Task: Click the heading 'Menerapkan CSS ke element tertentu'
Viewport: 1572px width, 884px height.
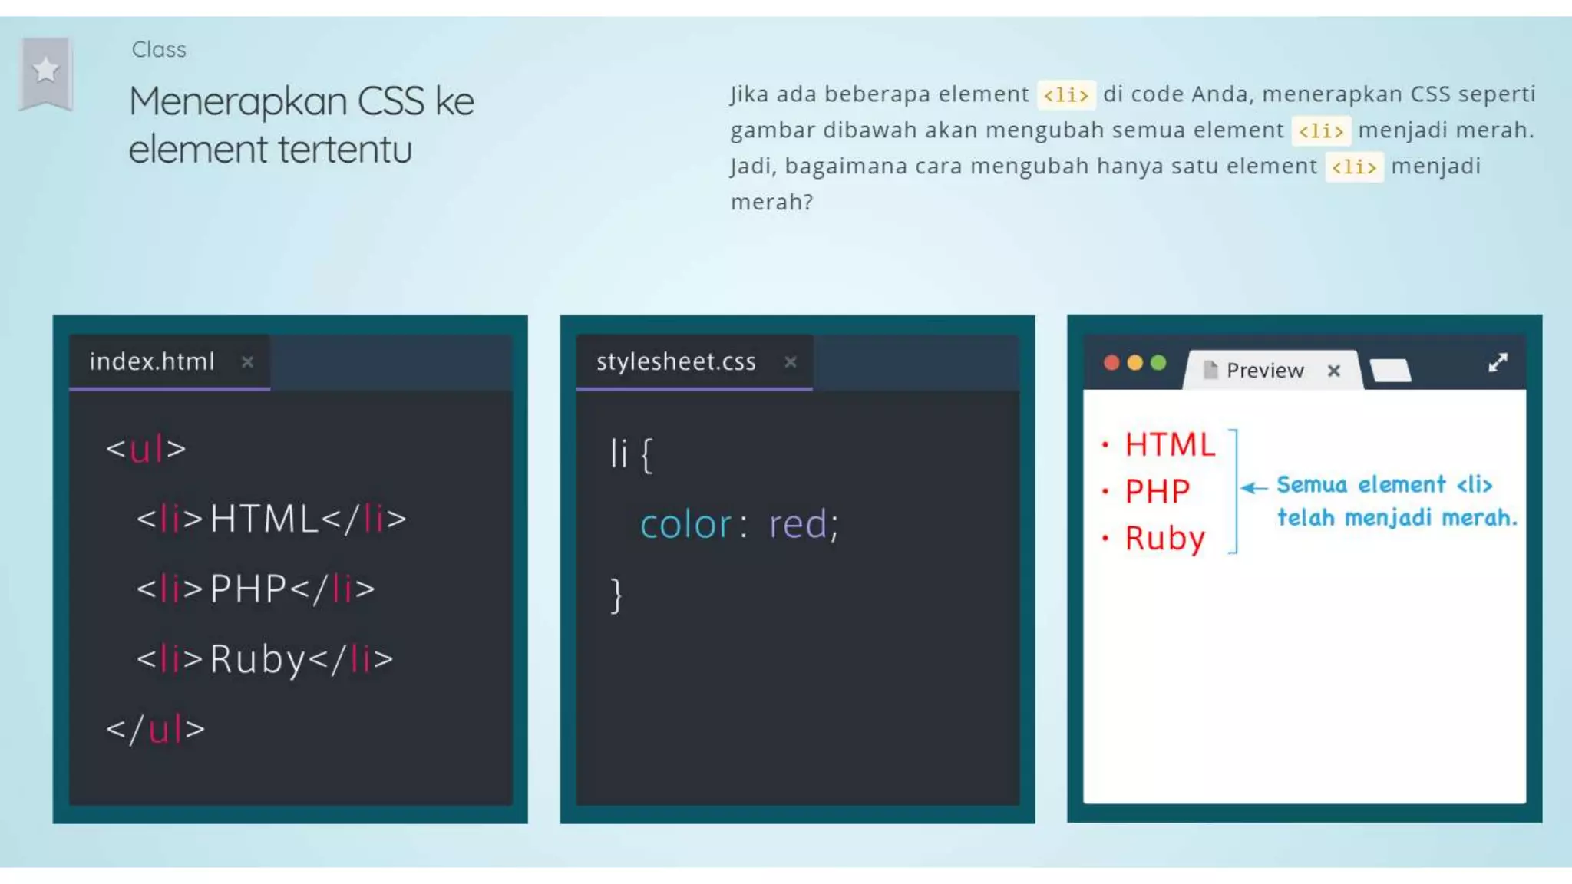Action: click(302, 125)
